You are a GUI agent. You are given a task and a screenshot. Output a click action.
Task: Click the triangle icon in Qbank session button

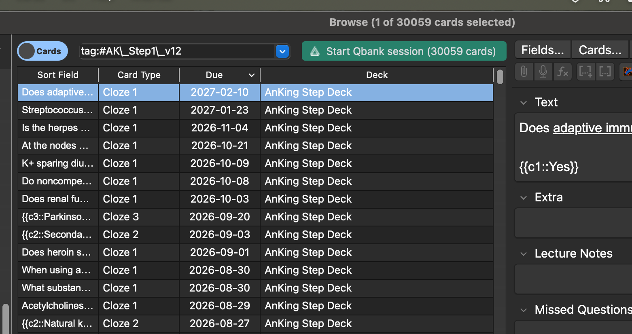[x=315, y=51]
